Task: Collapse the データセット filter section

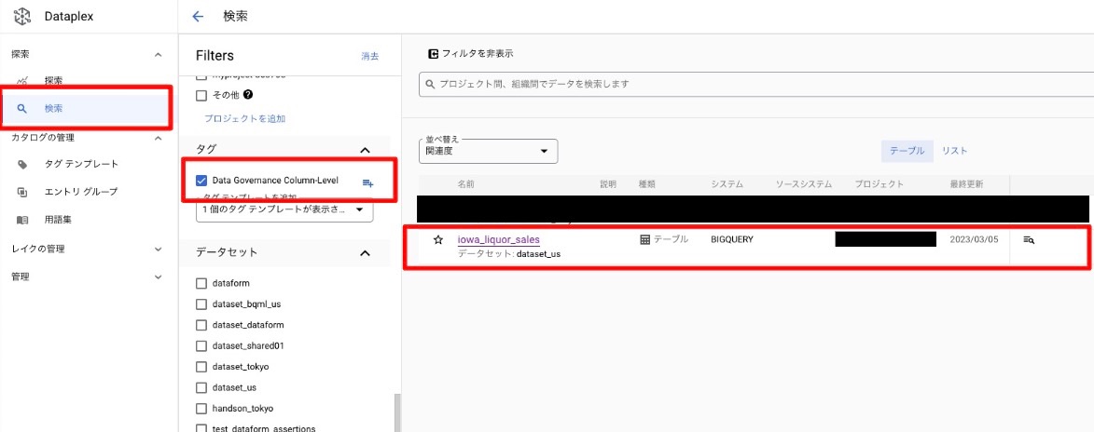Action: point(365,253)
